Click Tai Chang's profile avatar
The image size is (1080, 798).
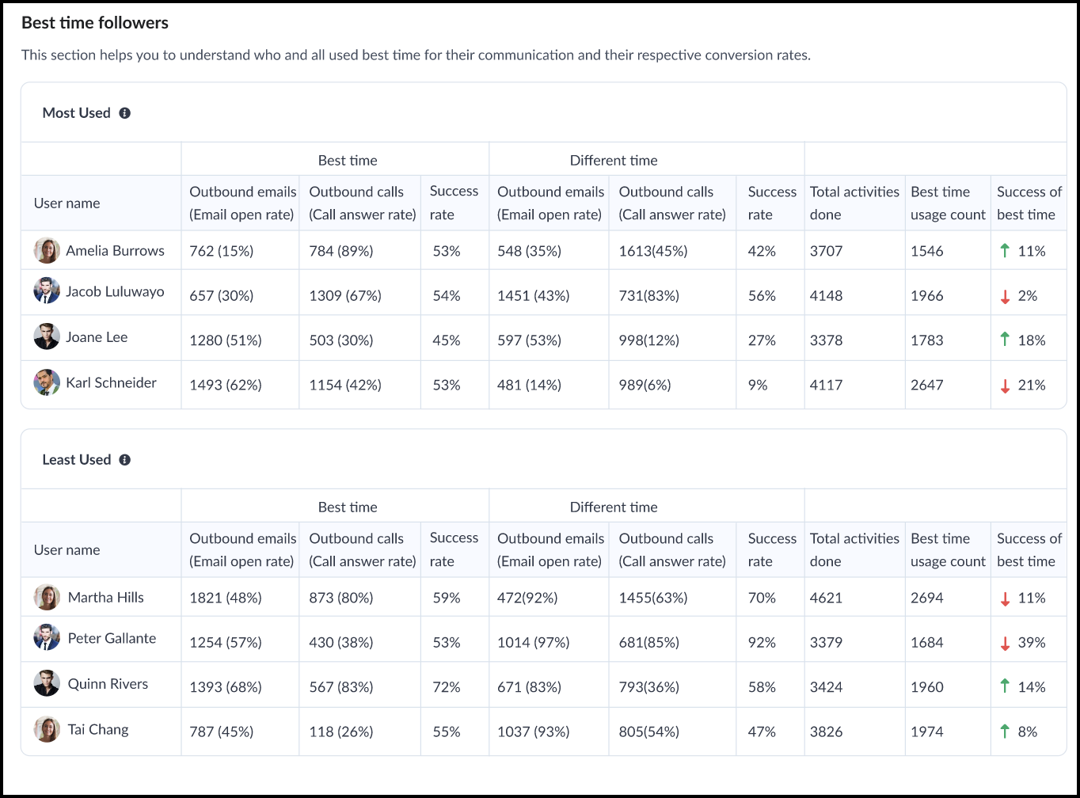[47, 729]
